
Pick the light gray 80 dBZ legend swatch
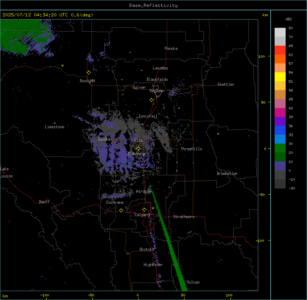coord(280,32)
